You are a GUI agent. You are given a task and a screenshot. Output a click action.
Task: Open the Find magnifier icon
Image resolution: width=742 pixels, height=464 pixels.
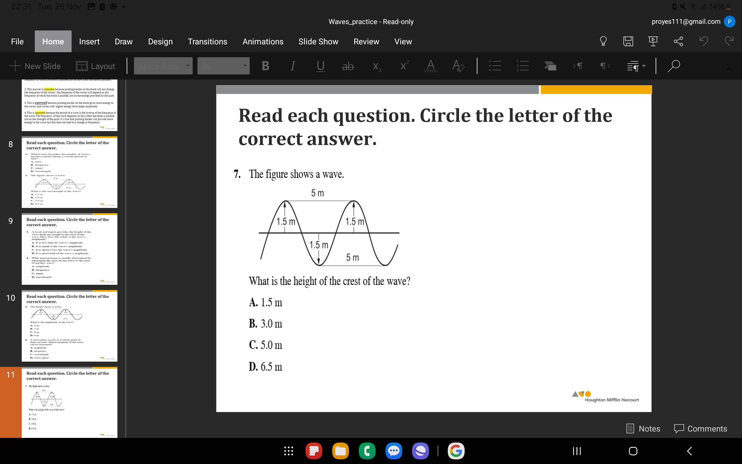point(674,66)
